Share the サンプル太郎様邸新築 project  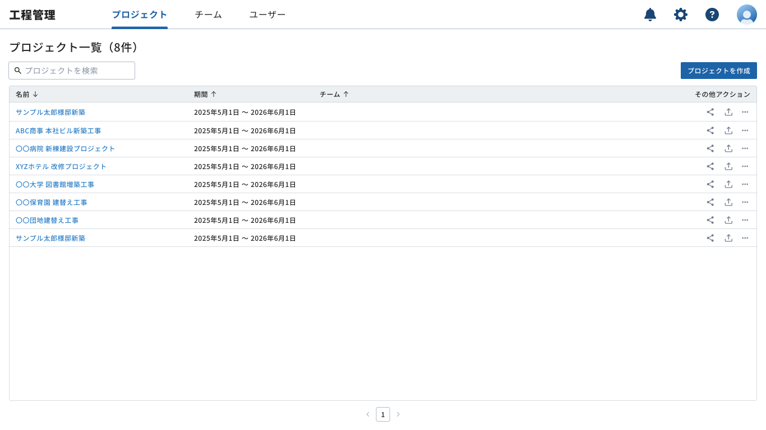[710, 112]
